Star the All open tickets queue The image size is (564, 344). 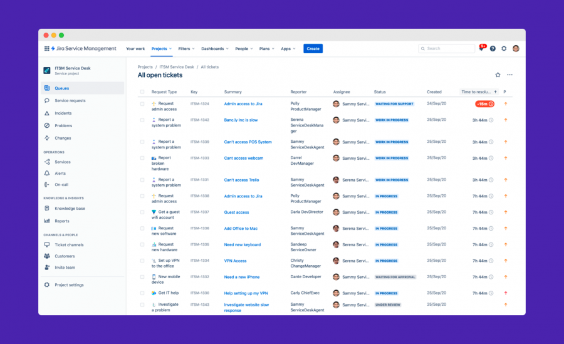point(498,75)
